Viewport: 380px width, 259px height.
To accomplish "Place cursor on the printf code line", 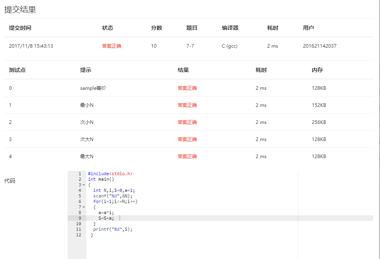I will click(x=113, y=229).
